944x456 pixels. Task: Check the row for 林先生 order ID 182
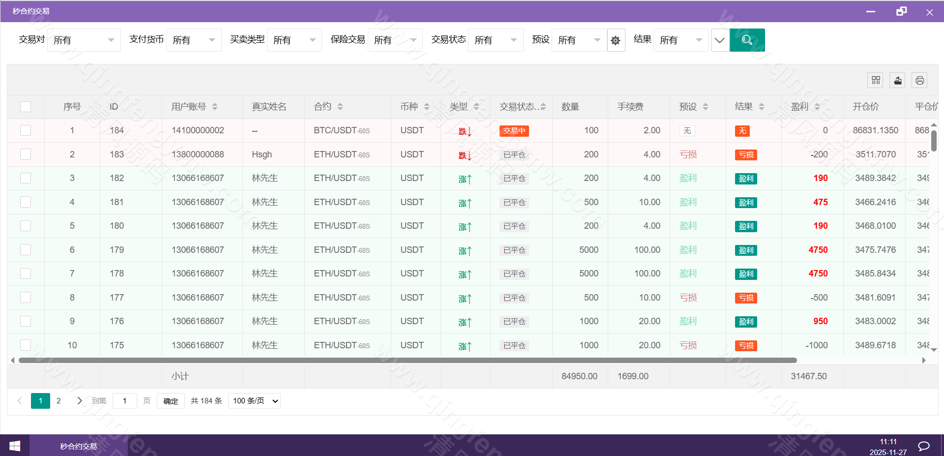25,178
